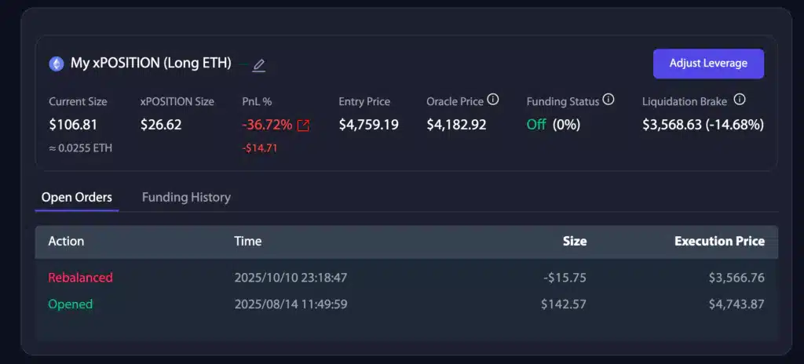Switch to the Open Orders tab
The width and height of the screenshot is (804, 364).
(x=76, y=197)
